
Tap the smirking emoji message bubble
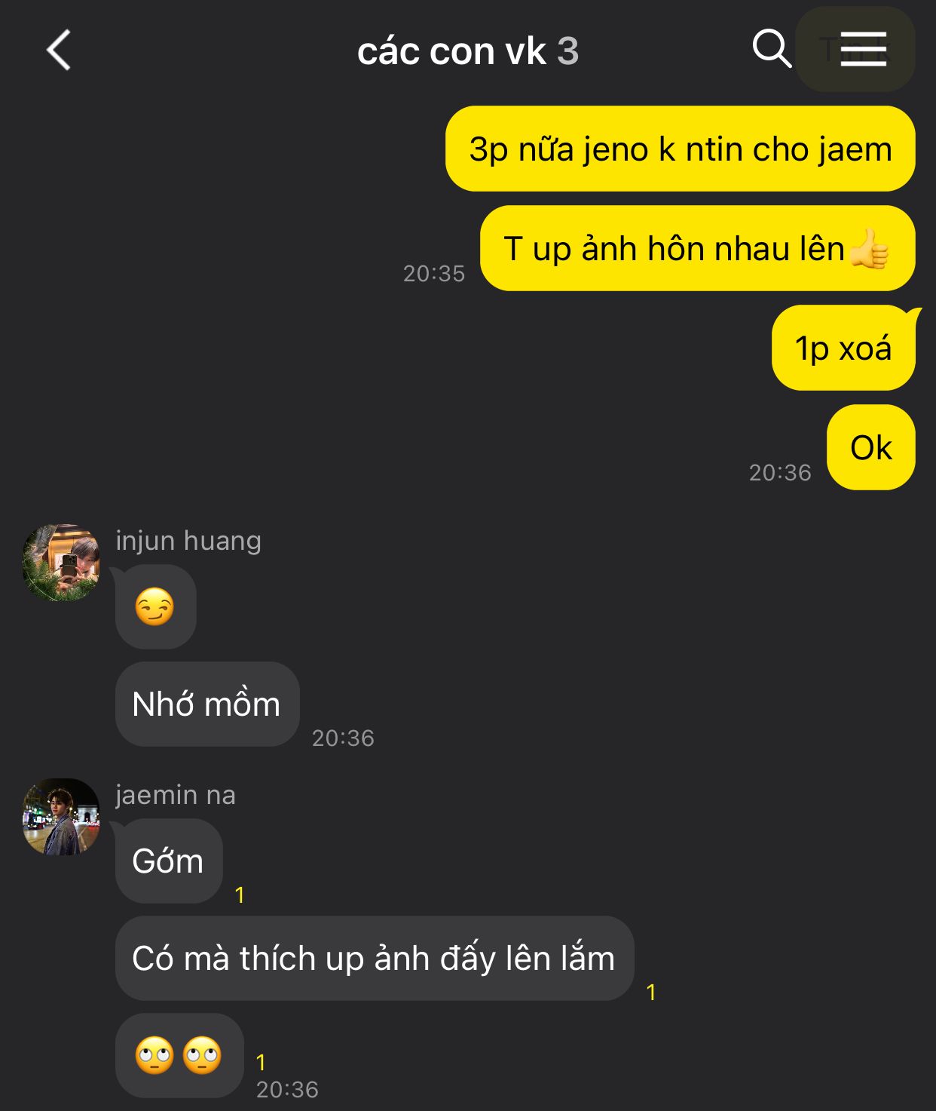pos(155,606)
